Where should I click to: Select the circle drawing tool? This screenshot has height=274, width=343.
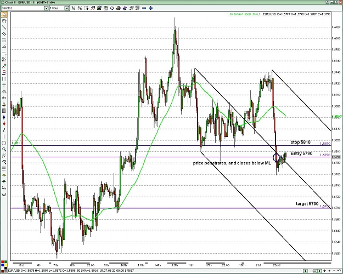coord(4,143)
